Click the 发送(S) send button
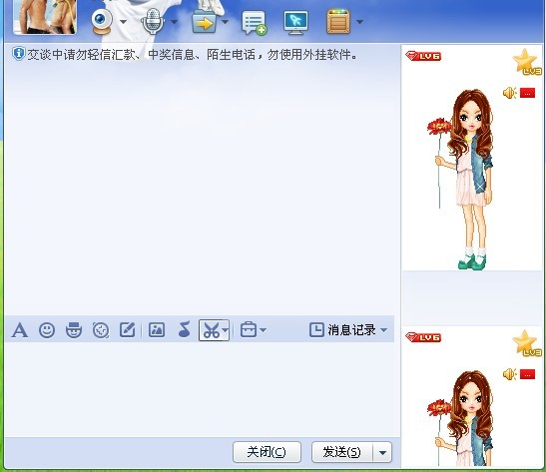Screen dimensions: 546x472 click(x=342, y=452)
